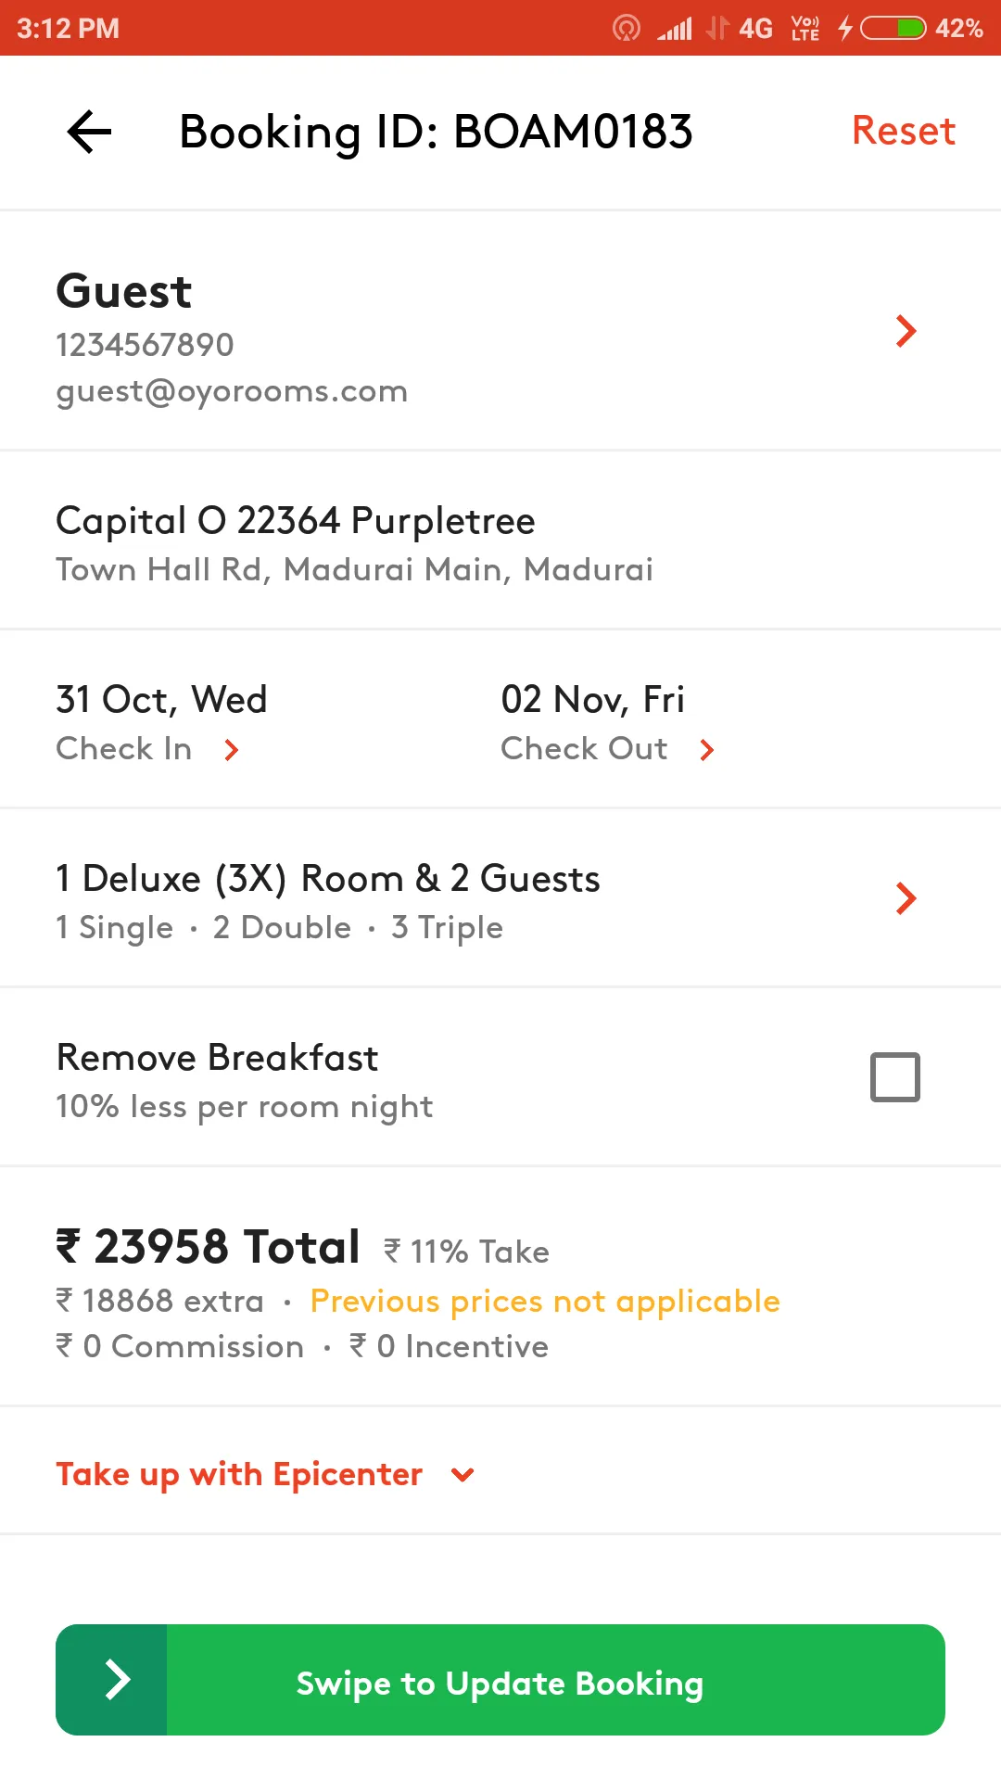Tap the guest email guest@oyorooms.com
Image resolution: width=1001 pixels, height=1780 pixels.
[x=232, y=391]
